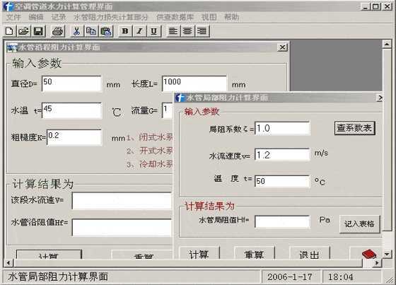
Task: Click the 粗糙度K input field
Action: click(x=74, y=137)
